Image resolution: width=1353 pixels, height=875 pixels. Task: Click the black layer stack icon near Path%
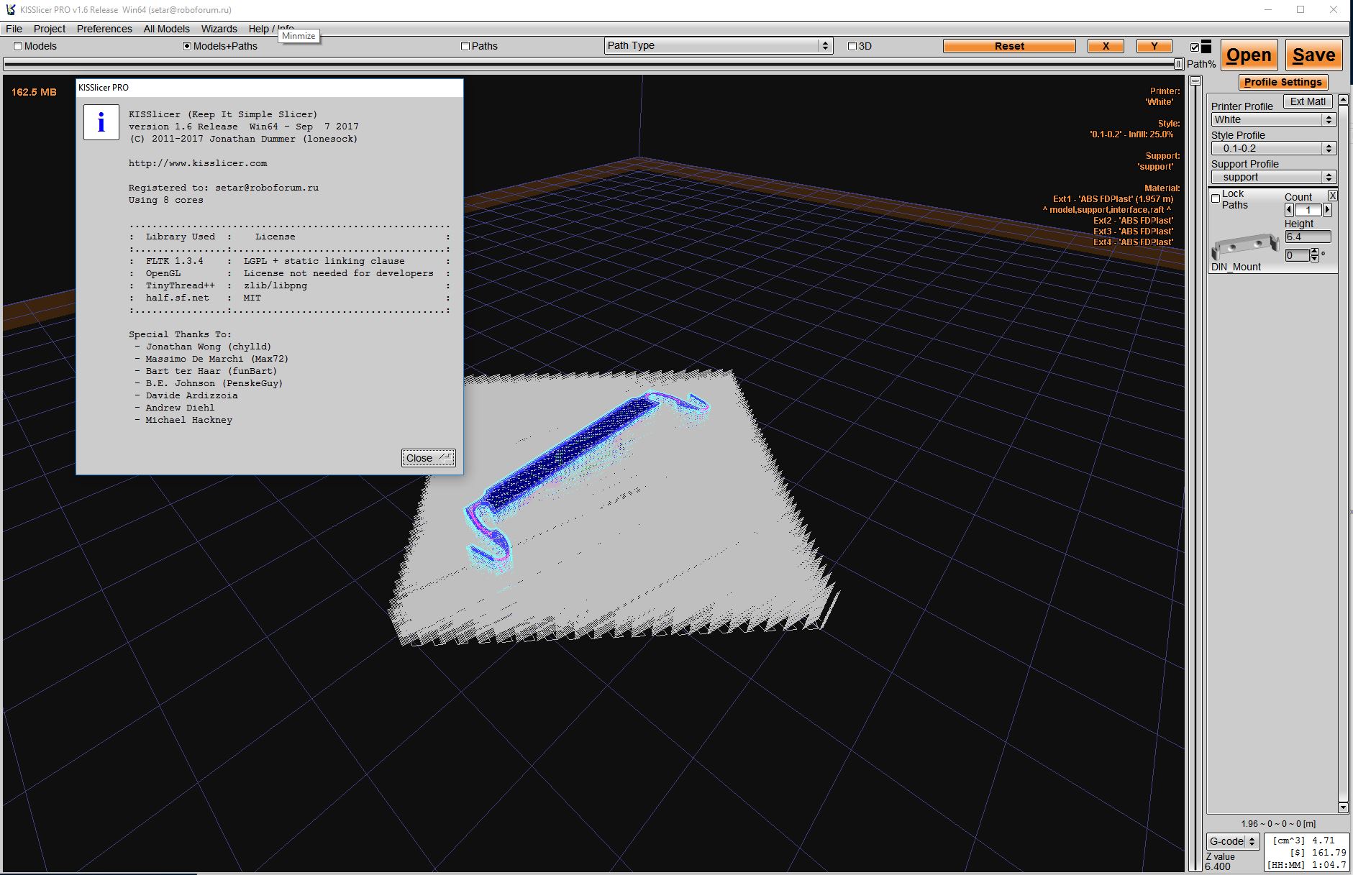pyautogui.click(x=1206, y=47)
